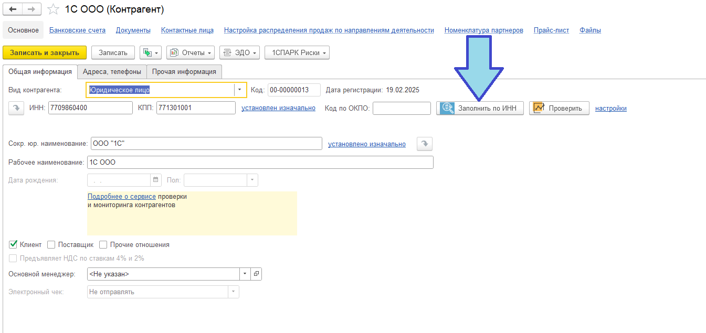Toggle Предъявляет НДС по ставкам 4% и 2%
Viewport: 706px width, 333px height.
pos(13,258)
